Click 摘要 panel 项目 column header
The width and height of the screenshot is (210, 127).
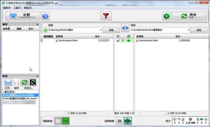19,29
